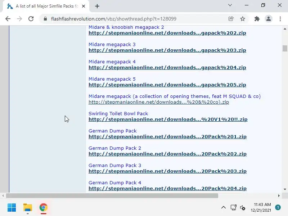The height and width of the screenshot is (216, 288).
Task: Click the 'German Dump Pack' title text
Action: tap(113, 131)
